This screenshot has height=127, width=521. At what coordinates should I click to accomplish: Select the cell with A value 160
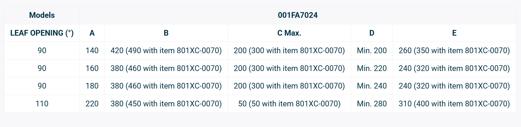[x=92, y=68]
